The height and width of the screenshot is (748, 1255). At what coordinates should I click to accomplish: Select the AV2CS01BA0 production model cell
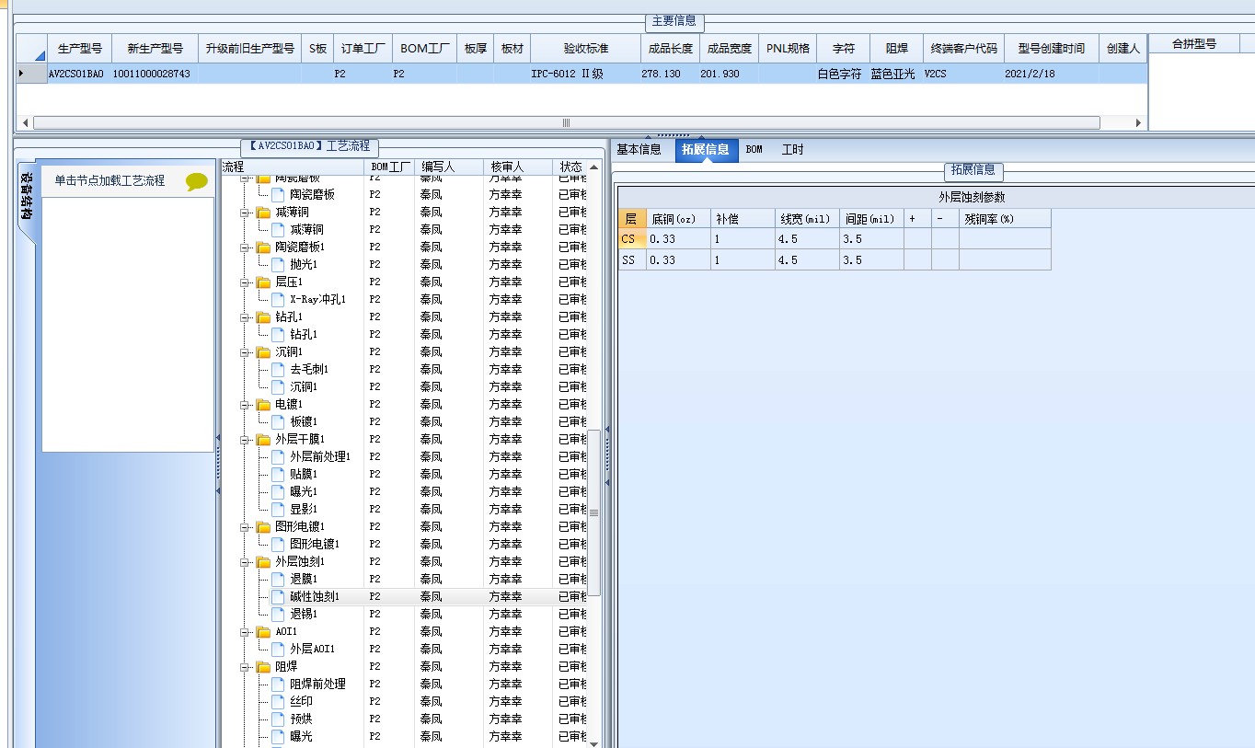click(x=78, y=74)
